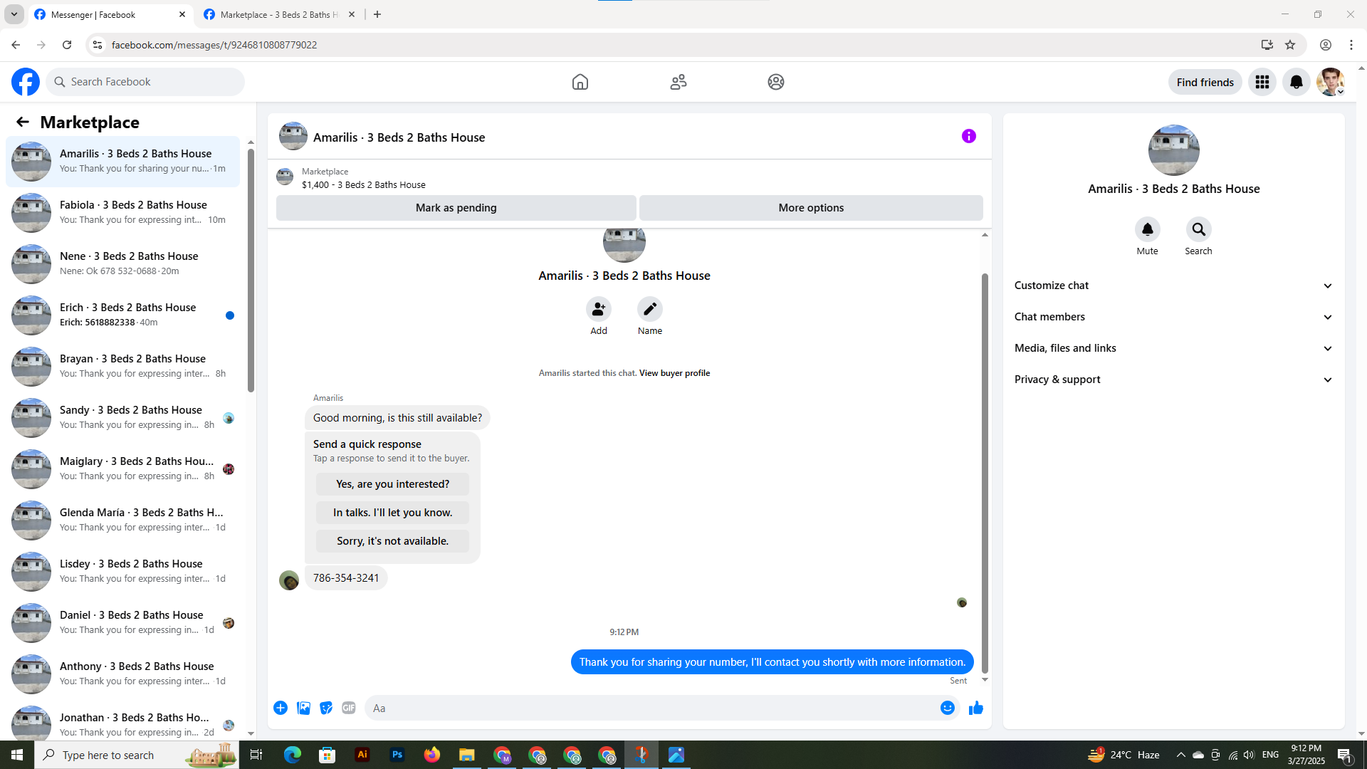Send 'In talks. I'll let you know.'
1367x769 pixels.
(392, 513)
